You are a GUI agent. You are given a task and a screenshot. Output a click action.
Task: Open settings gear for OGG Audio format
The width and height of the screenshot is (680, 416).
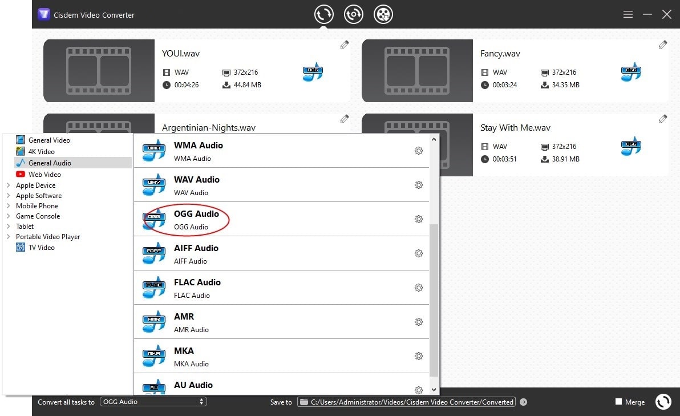coord(419,219)
